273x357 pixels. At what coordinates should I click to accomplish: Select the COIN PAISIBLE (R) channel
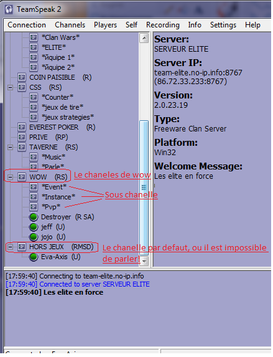(60, 77)
